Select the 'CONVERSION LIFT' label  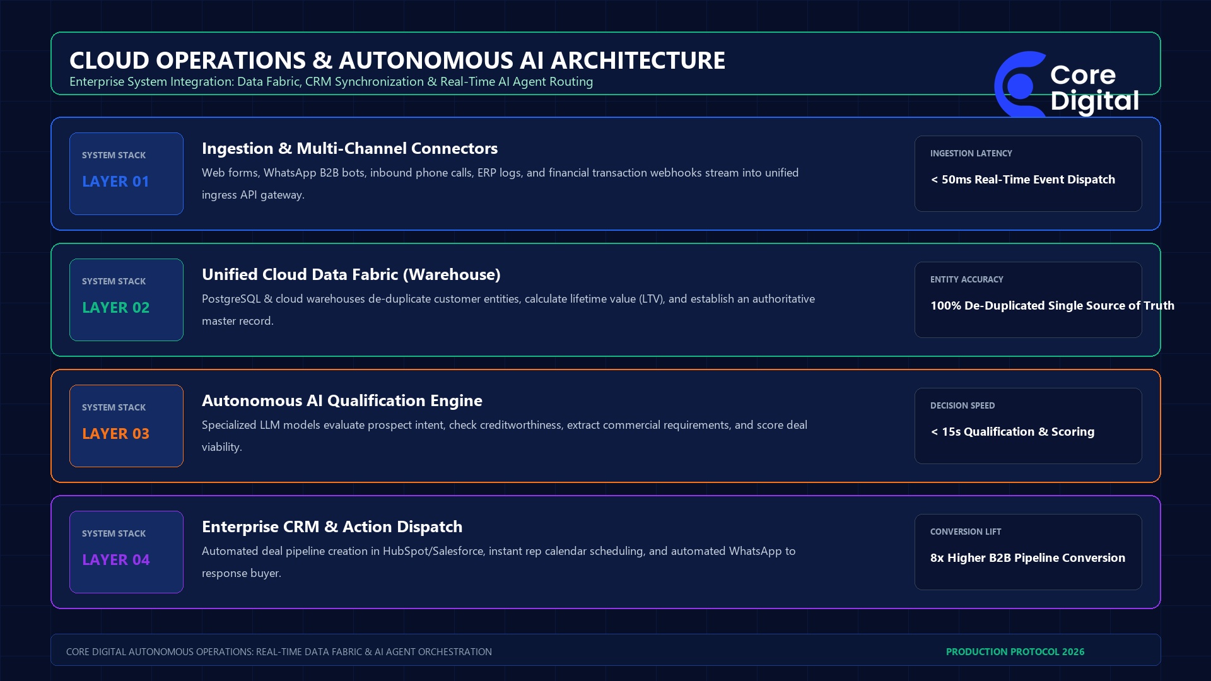tap(966, 532)
